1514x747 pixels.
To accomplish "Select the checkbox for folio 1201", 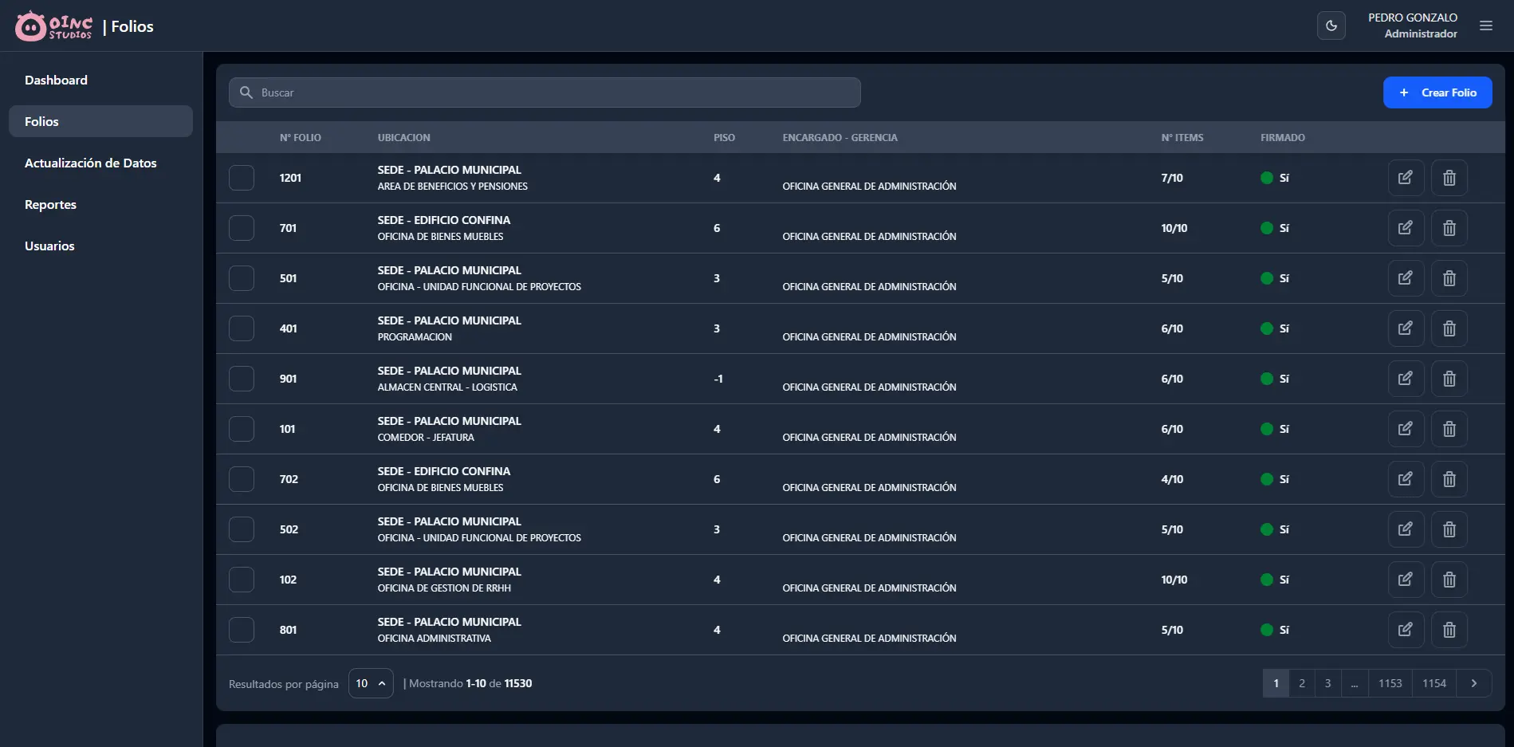I will click(x=242, y=178).
